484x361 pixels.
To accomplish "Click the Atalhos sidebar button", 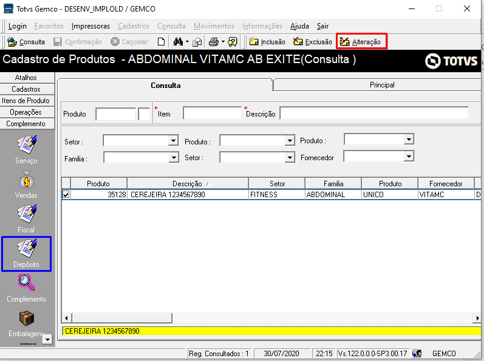I will [27, 78].
